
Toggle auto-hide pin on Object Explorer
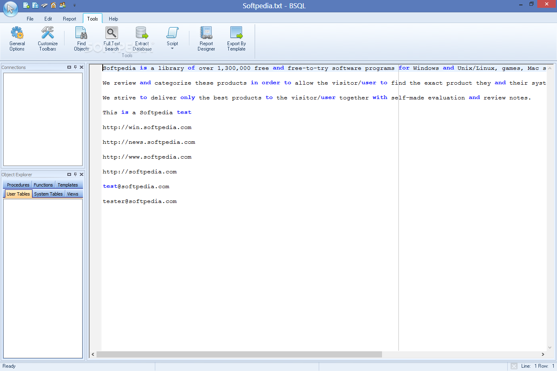[x=75, y=174]
